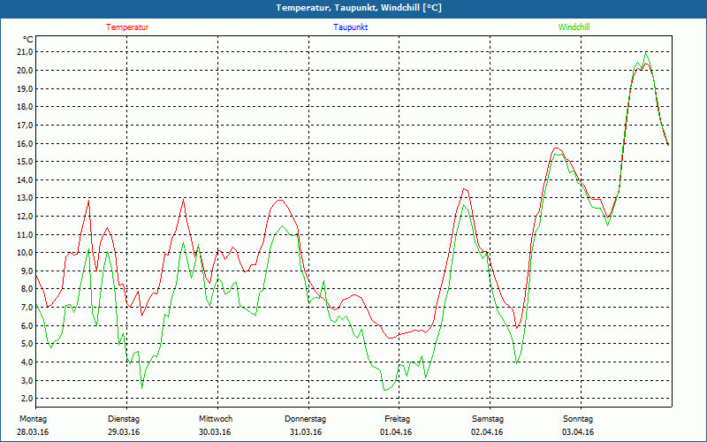The image size is (707, 442).
Task: Click the 21,0 y-axis value
Action: [26, 52]
